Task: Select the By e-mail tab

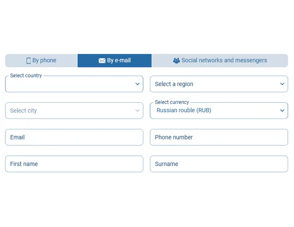Action: [x=115, y=60]
